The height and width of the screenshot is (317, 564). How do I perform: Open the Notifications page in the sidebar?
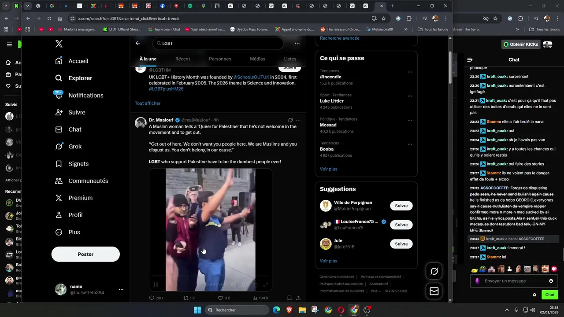(79, 95)
